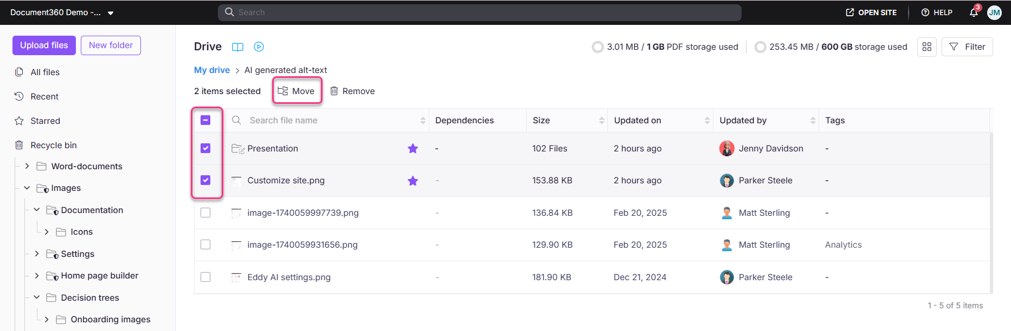This screenshot has width=1011, height=331.
Task: Open notifications bell icon
Action: coord(974,12)
